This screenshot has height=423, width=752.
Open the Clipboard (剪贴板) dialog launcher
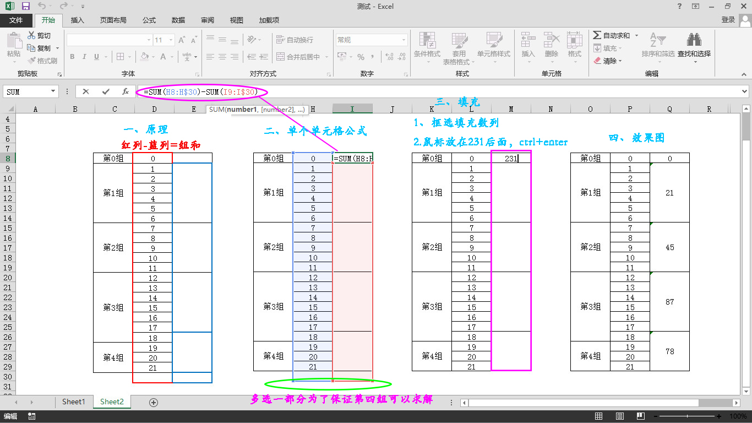60,74
